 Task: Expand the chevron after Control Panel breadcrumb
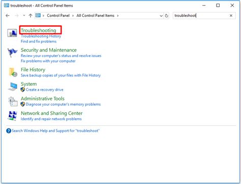73,16
